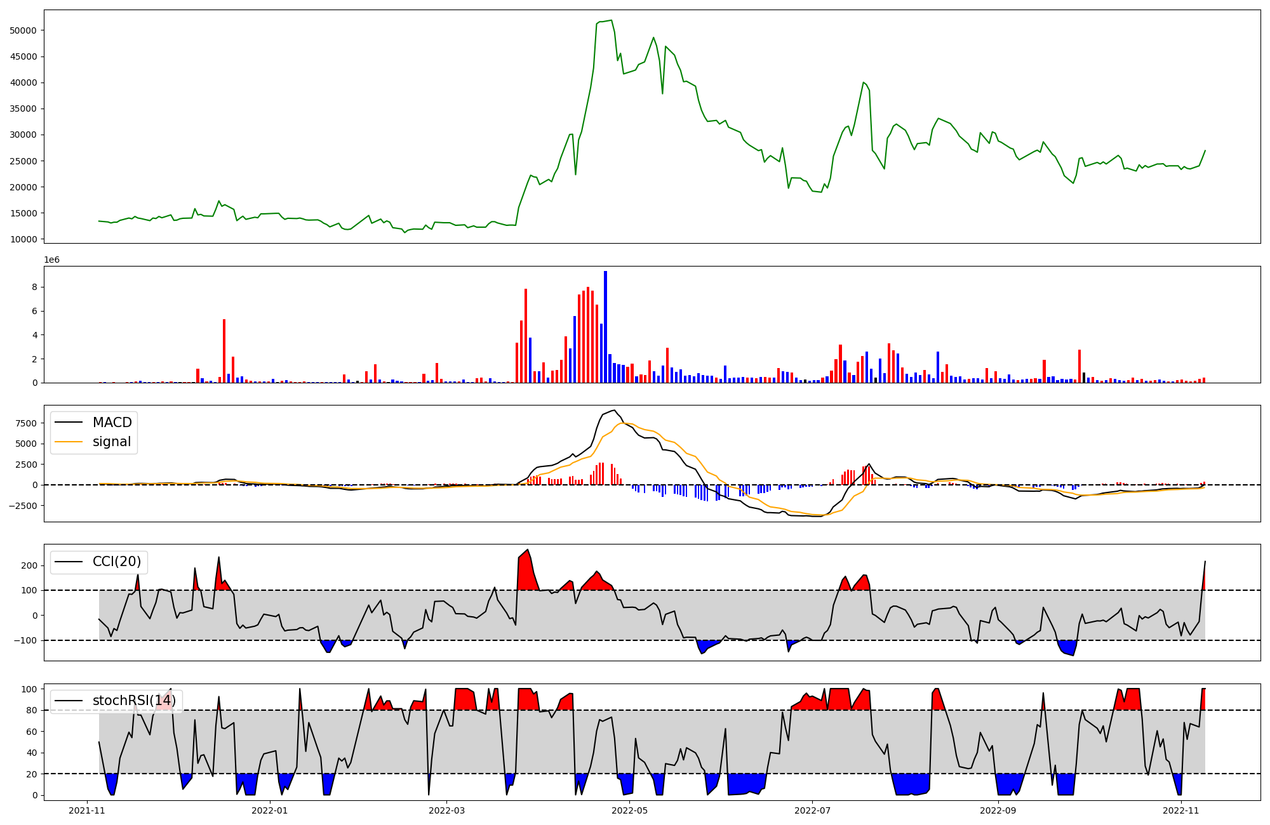
Task: Click the 7500 MACD axis tick label
Action: (x=25, y=423)
